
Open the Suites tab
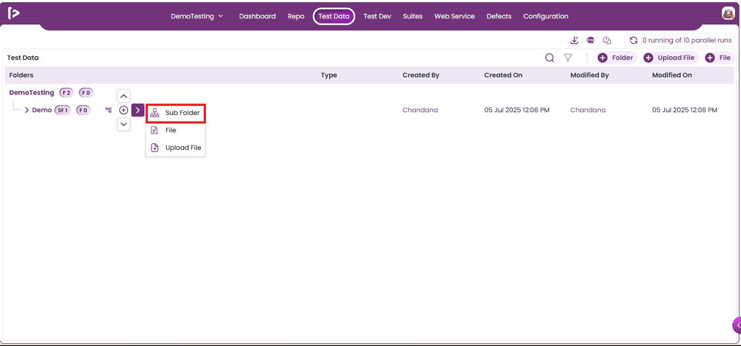pyautogui.click(x=412, y=16)
